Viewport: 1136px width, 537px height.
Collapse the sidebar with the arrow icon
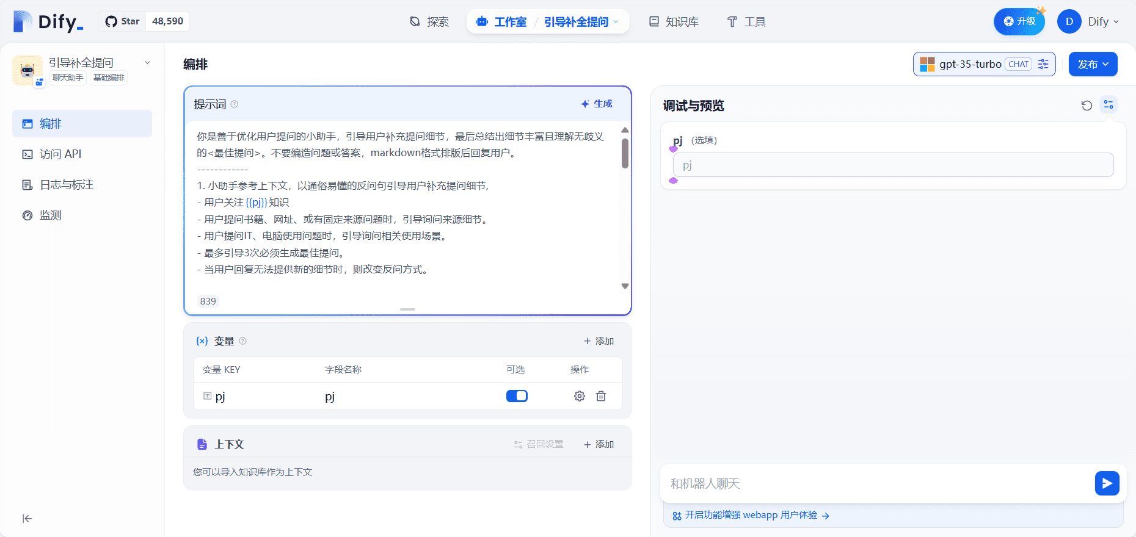[27, 519]
